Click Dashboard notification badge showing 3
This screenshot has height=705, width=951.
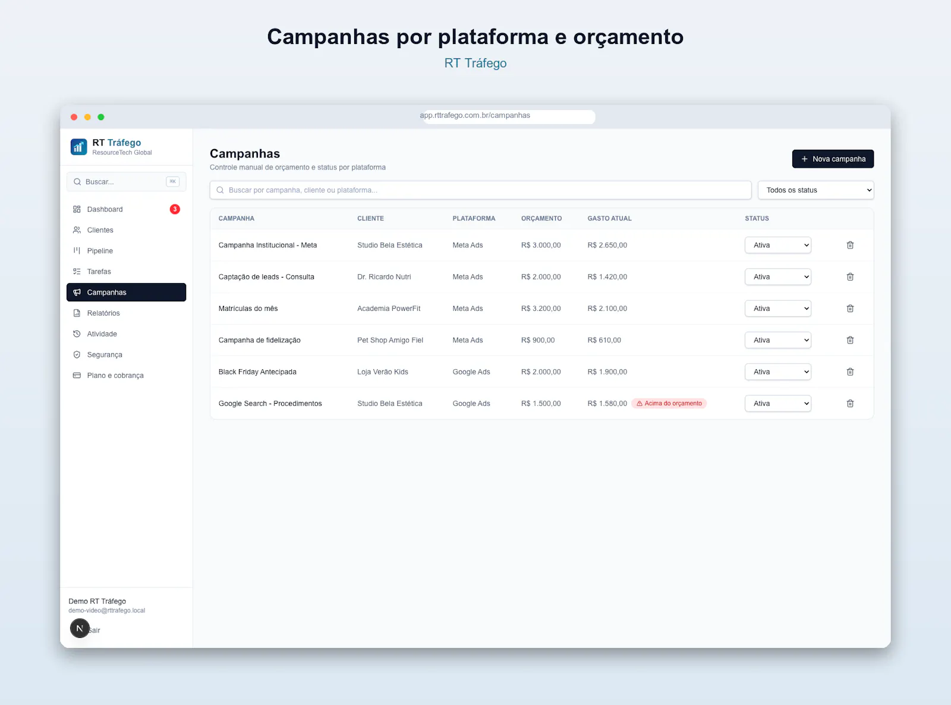click(x=175, y=209)
